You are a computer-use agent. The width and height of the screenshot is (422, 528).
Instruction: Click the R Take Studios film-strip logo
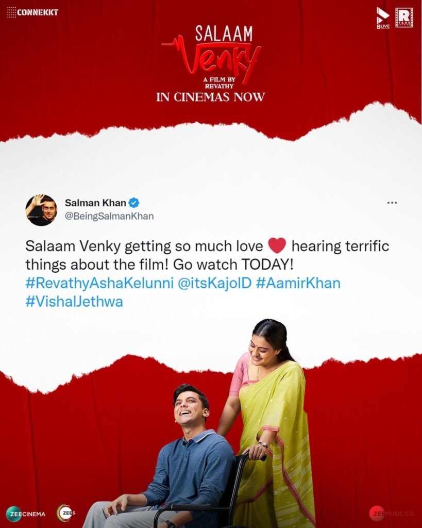404,18
